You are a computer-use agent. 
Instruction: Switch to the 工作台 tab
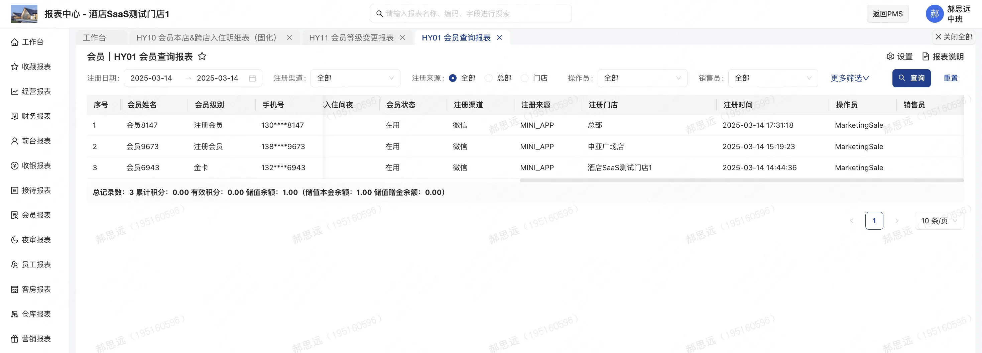coord(95,38)
